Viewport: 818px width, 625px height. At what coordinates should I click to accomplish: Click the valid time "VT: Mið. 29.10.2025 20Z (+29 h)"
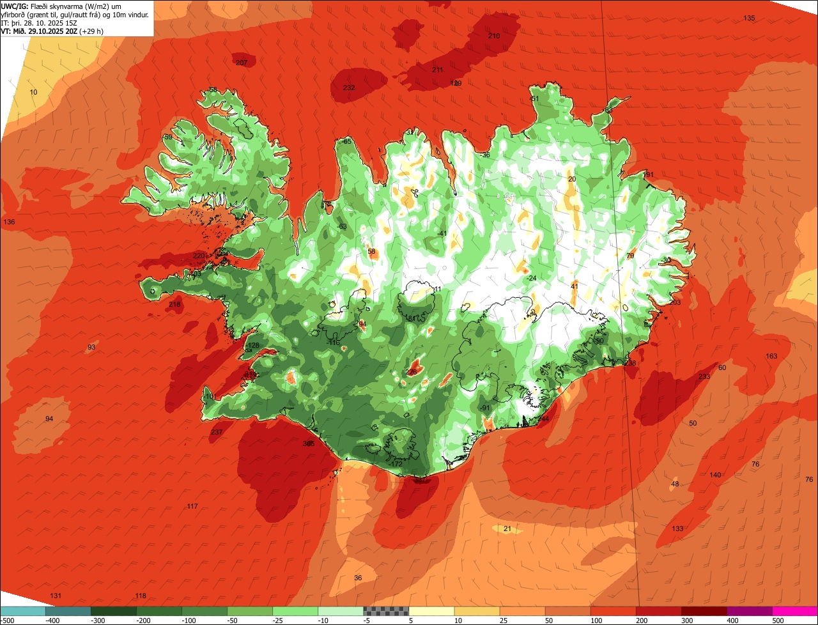pos(52,30)
